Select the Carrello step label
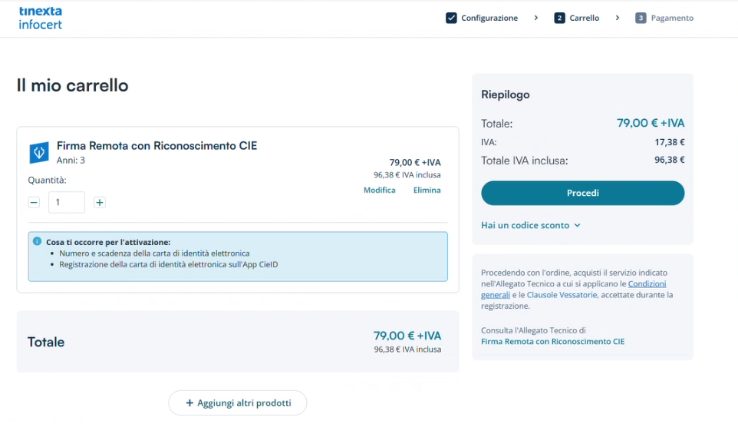 coord(584,18)
